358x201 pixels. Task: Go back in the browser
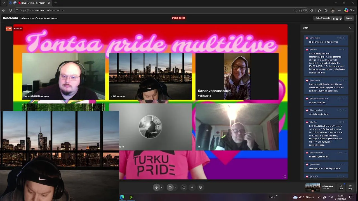(x=4, y=10)
